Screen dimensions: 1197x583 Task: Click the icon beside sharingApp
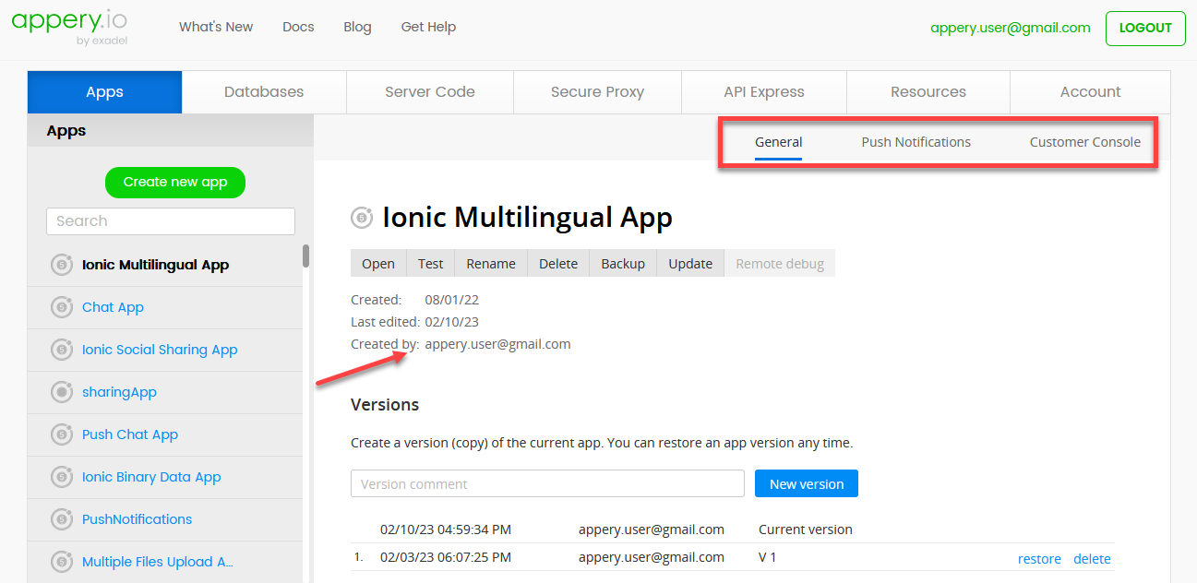point(62,392)
